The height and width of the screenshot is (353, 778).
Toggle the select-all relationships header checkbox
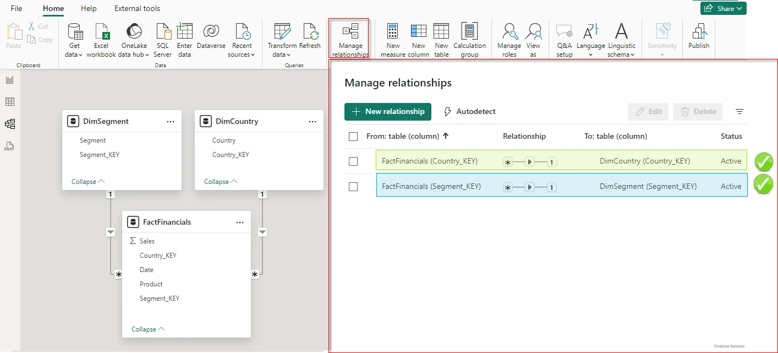(x=353, y=136)
